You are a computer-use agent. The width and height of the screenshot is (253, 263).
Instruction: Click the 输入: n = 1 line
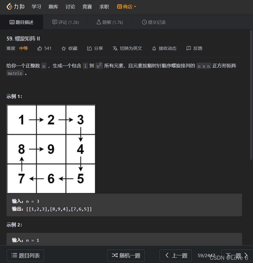point(25,240)
